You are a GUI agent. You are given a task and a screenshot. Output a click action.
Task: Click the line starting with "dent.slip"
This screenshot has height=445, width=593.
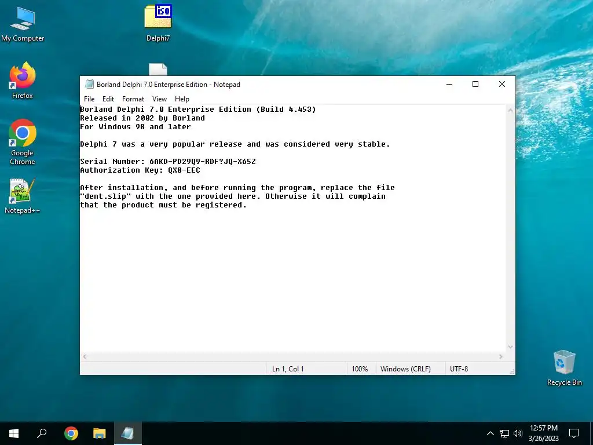pyautogui.click(x=233, y=196)
